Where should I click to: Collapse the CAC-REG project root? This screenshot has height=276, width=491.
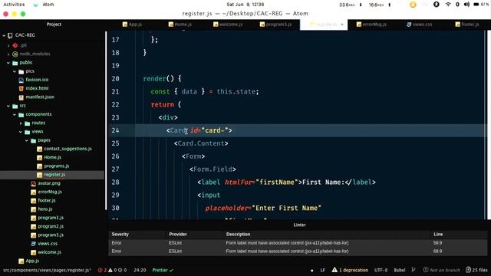click(4, 36)
